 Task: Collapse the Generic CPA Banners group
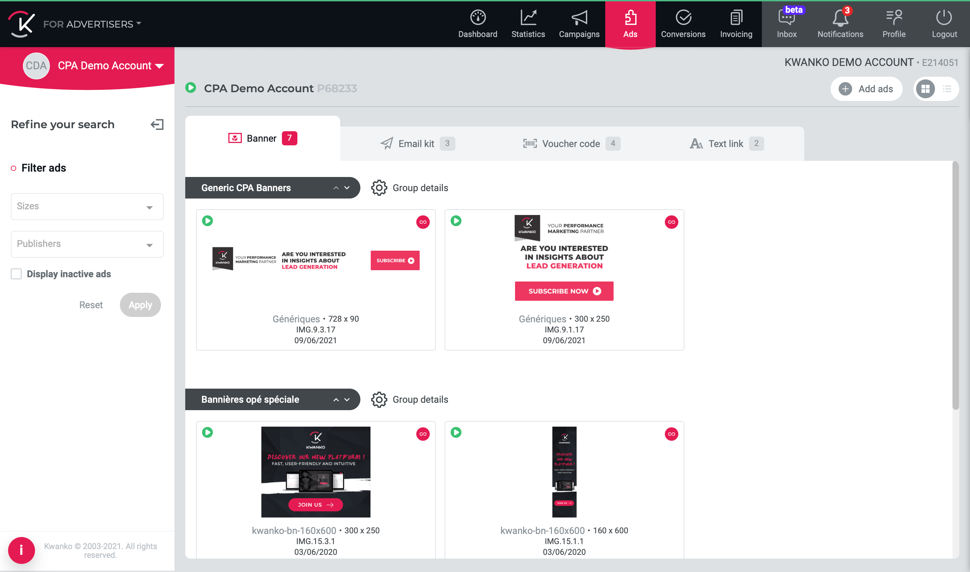click(x=334, y=187)
